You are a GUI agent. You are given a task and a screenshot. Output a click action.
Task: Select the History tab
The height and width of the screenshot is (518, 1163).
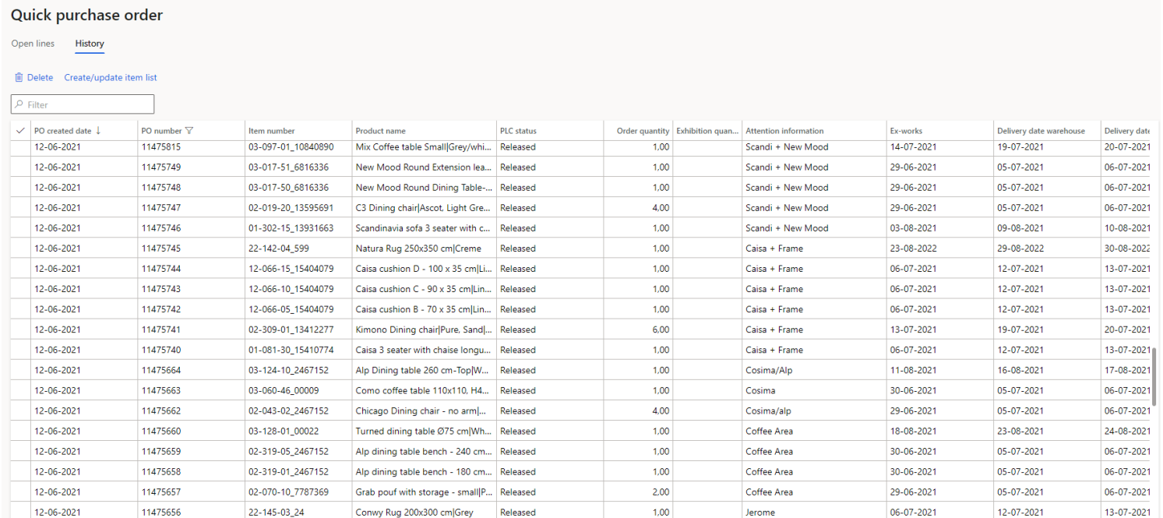tap(90, 44)
